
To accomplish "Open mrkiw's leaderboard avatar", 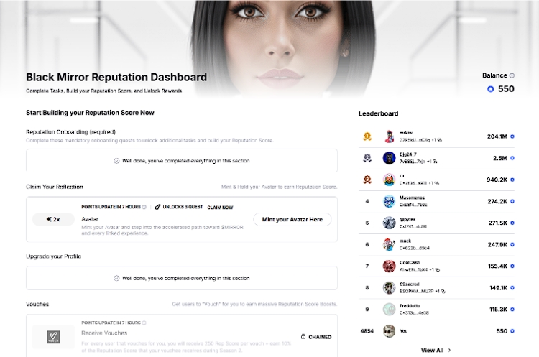I will (389, 136).
